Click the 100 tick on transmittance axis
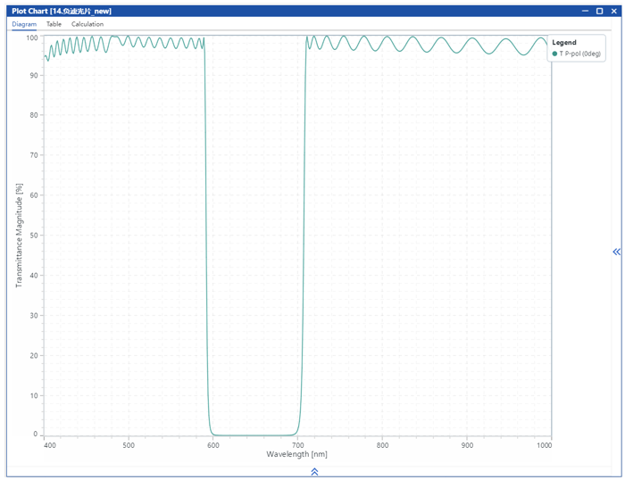The height and width of the screenshot is (480, 625). click(x=33, y=37)
